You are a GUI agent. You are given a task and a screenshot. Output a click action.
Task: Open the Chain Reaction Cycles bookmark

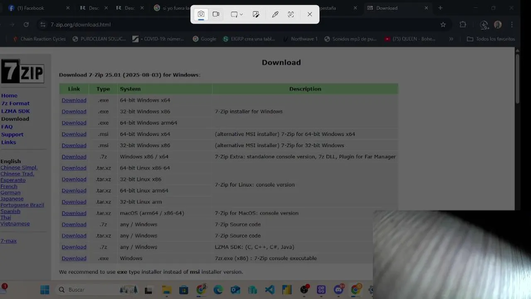coord(39,39)
